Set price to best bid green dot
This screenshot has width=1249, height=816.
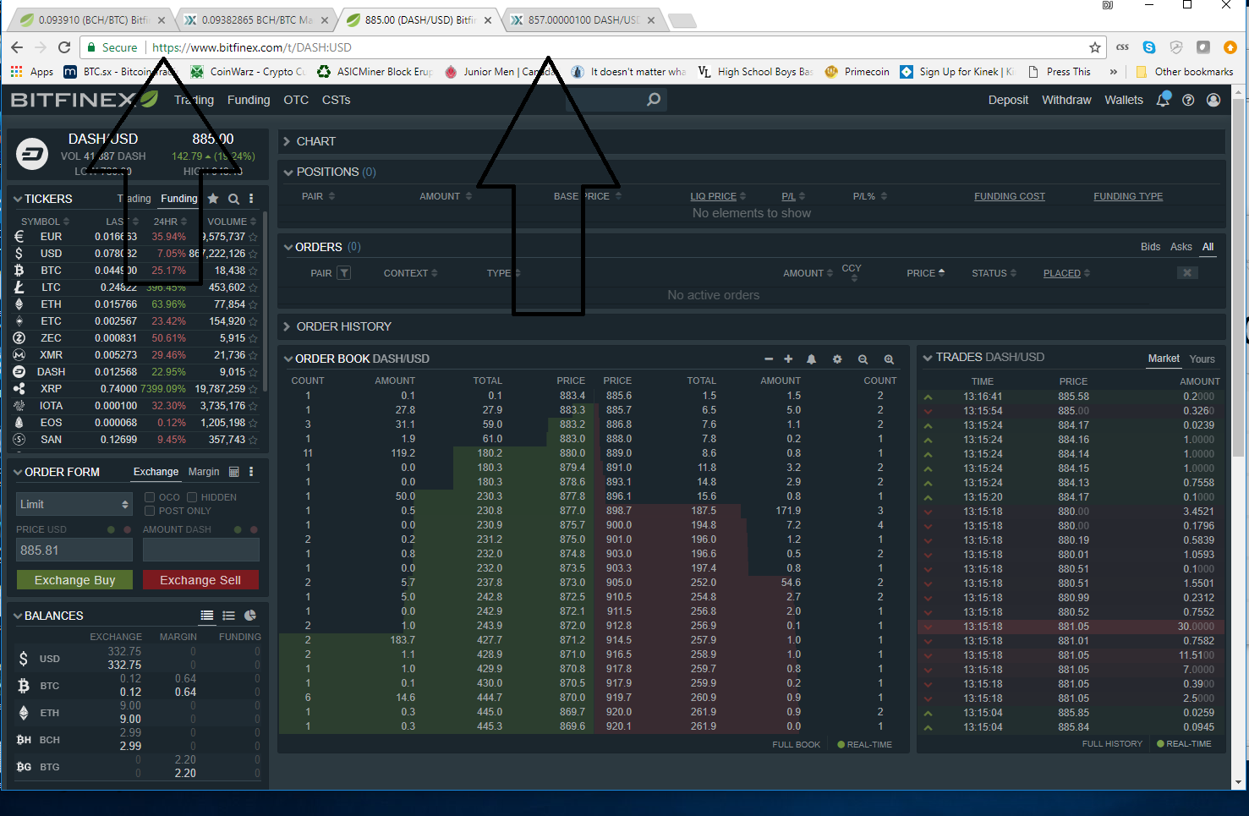(x=111, y=529)
